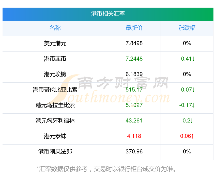Select the 港元泰铢 row name

coord(55,136)
